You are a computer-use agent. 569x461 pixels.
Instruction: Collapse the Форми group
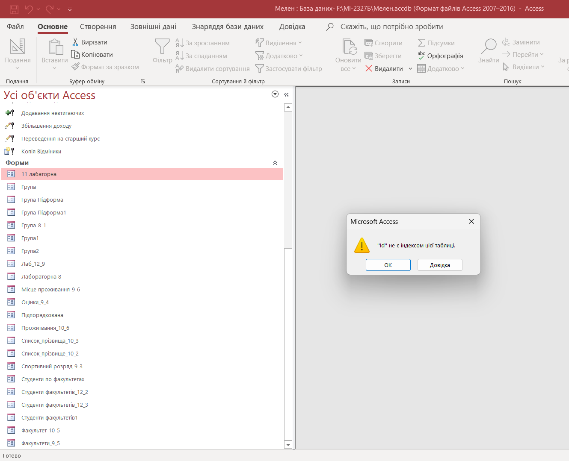[275, 163]
